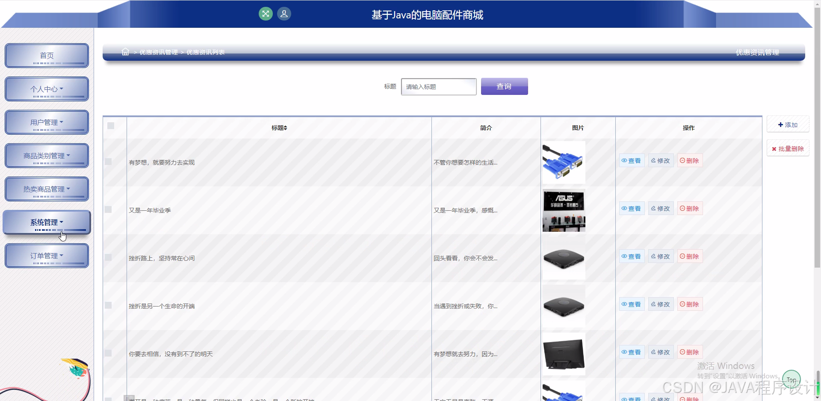
Task: Check the row 有梦想，就要努力去实现
Action: [x=108, y=162]
